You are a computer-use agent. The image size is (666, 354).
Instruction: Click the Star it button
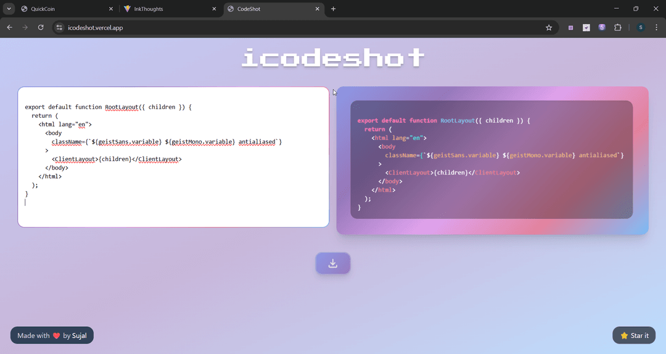point(634,335)
